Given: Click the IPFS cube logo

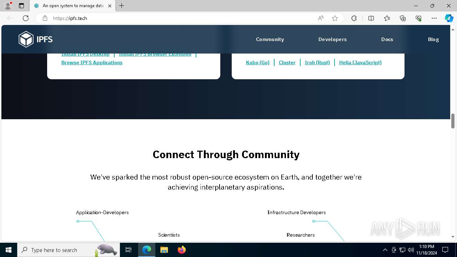Looking at the screenshot, I should coord(35,39).
